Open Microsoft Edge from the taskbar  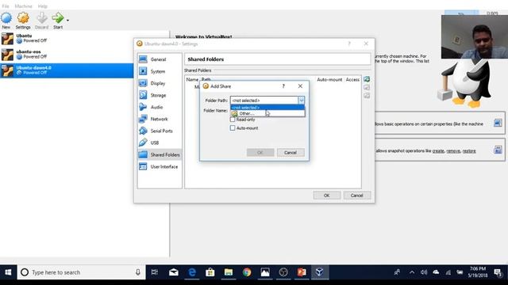[x=192, y=272]
